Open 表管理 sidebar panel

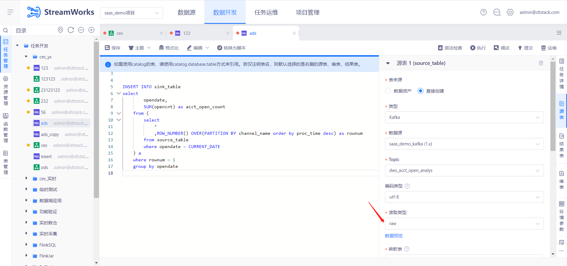[6, 162]
